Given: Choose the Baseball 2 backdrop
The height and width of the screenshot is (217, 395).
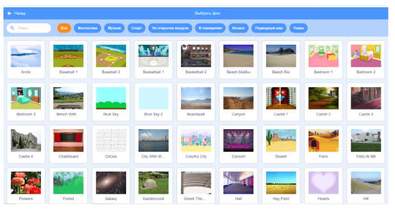Looking at the screenshot, I should tap(111, 59).
